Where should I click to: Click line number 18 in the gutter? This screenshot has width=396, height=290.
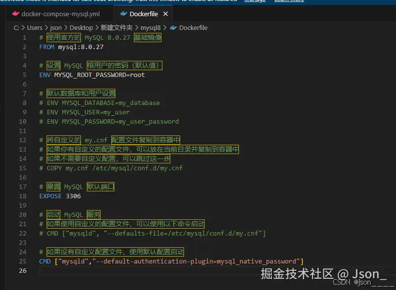23,196
